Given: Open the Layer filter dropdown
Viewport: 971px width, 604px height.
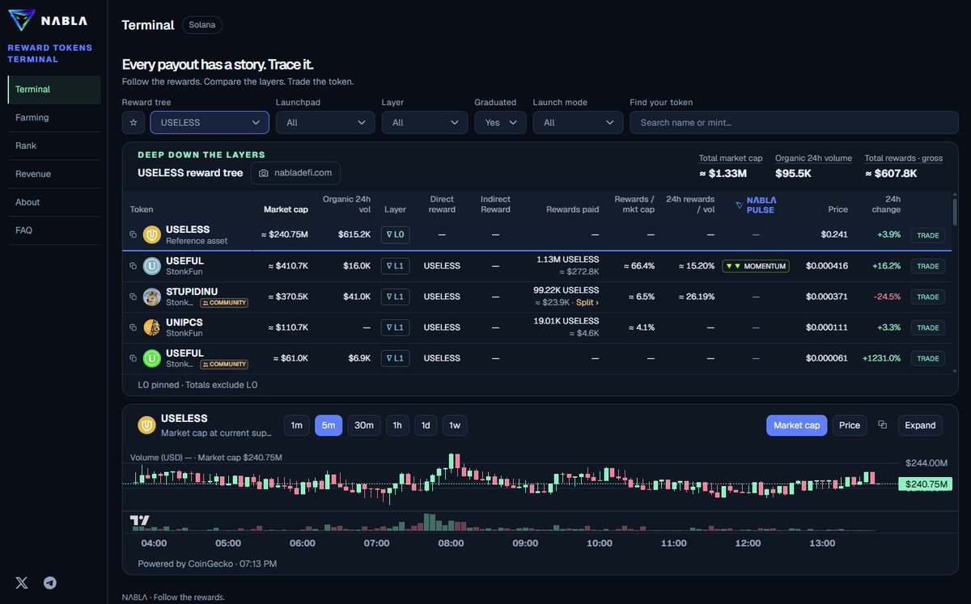Looking at the screenshot, I should pyautogui.click(x=425, y=123).
